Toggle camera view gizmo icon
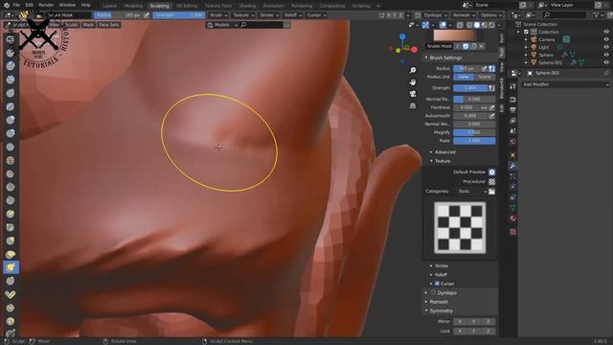 pos(413,94)
